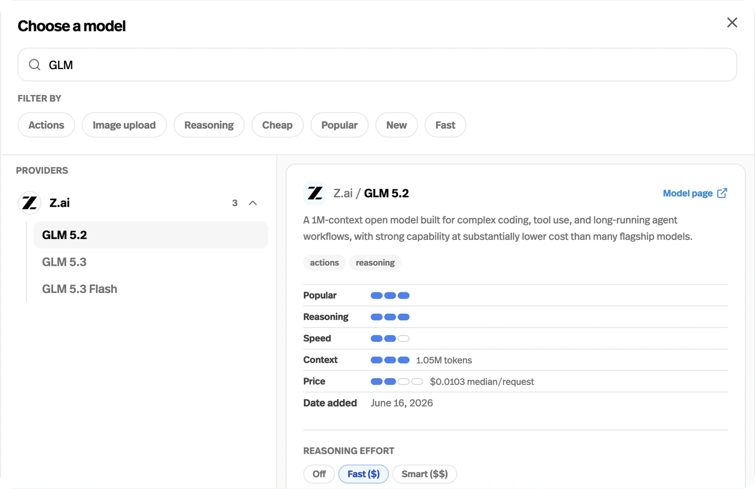The image size is (755, 489).
Task: Click the Price rating indicator pills
Action: [x=397, y=382]
